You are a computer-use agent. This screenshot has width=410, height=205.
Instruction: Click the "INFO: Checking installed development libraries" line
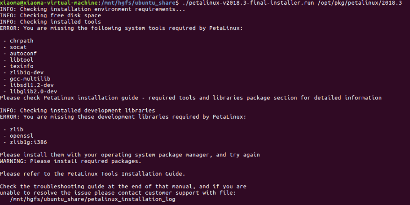point(77,110)
